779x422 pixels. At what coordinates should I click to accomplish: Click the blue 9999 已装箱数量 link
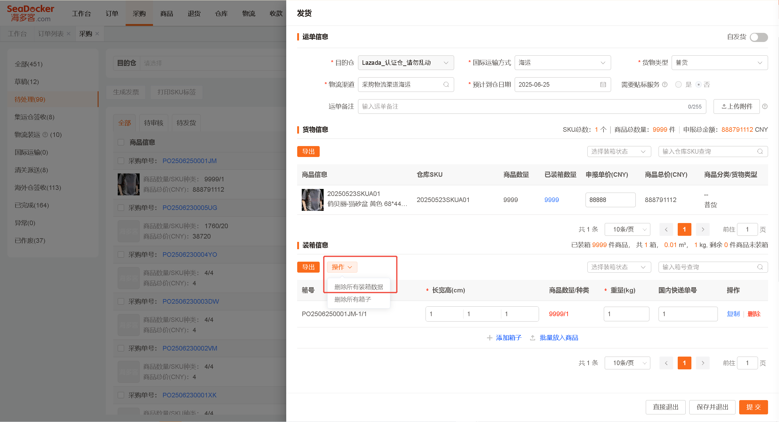tap(551, 200)
